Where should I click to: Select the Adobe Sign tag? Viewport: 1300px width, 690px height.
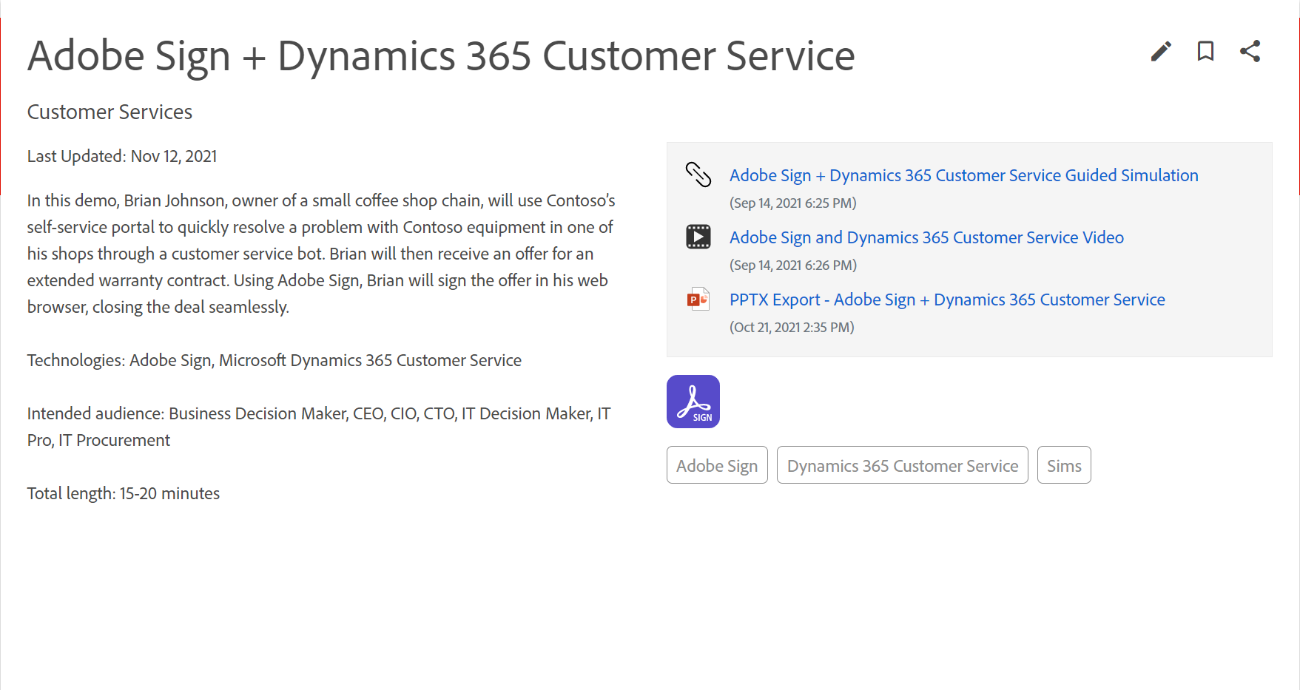tap(717, 465)
